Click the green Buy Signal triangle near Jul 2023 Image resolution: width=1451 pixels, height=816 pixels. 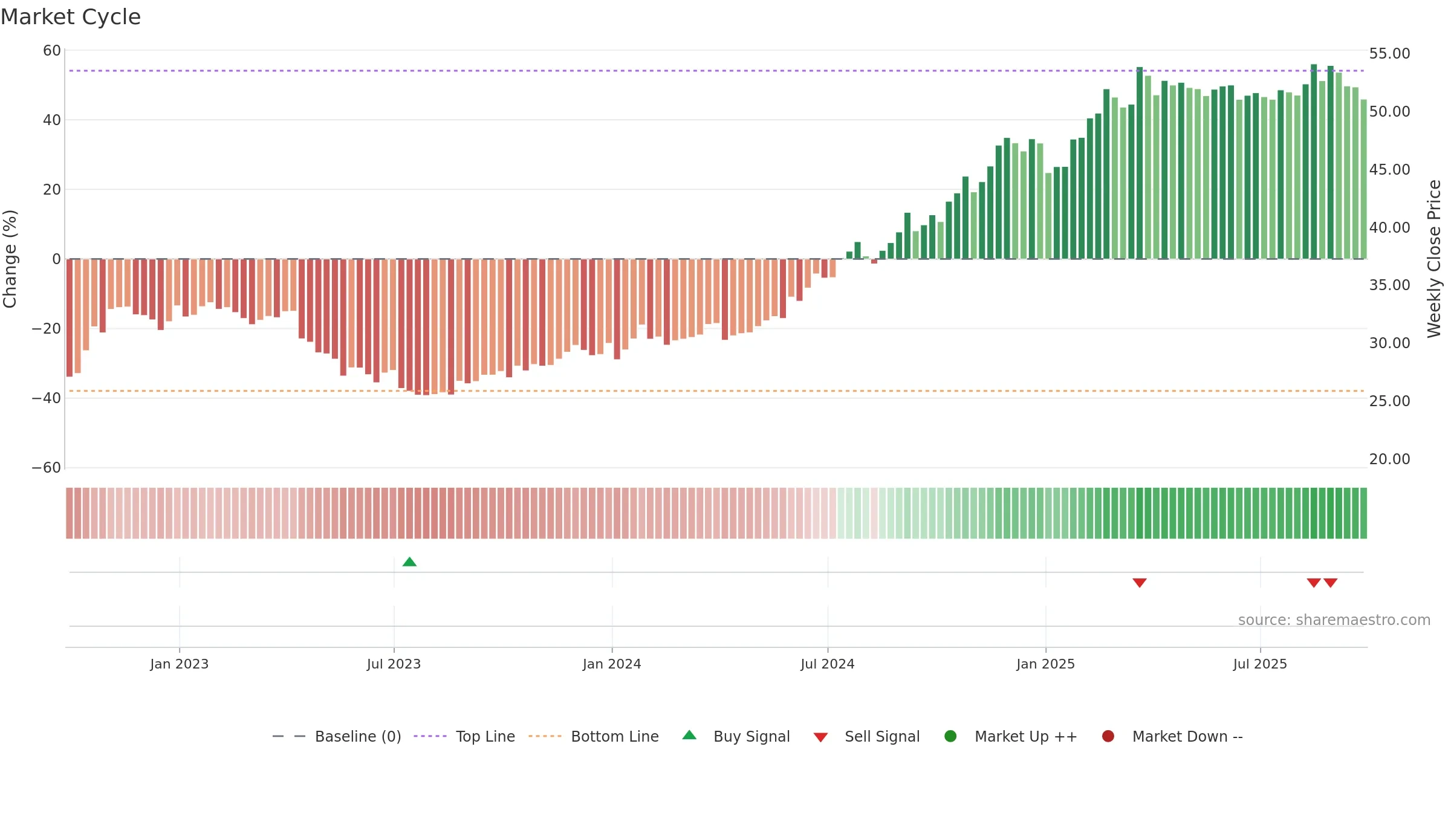coord(409,562)
